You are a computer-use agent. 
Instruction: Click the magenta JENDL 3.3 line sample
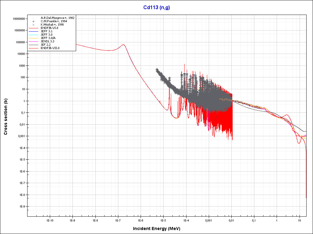pyautogui.click(x=33, y=41)
